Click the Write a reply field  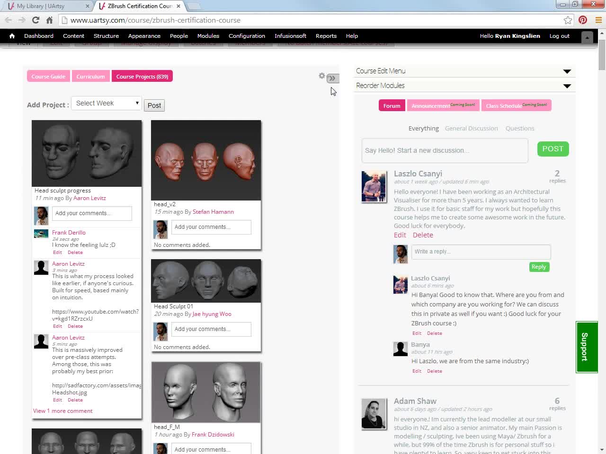pos(481,252)
